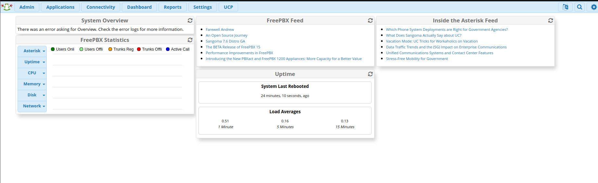Image resolution: width=598 pixels, height=183 pixels.
Task: Expand the Memory statistics dropdown
Action: [x=32, y=84]
